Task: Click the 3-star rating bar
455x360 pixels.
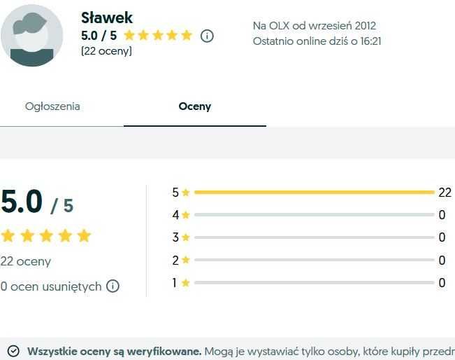Action: (315, 237)
